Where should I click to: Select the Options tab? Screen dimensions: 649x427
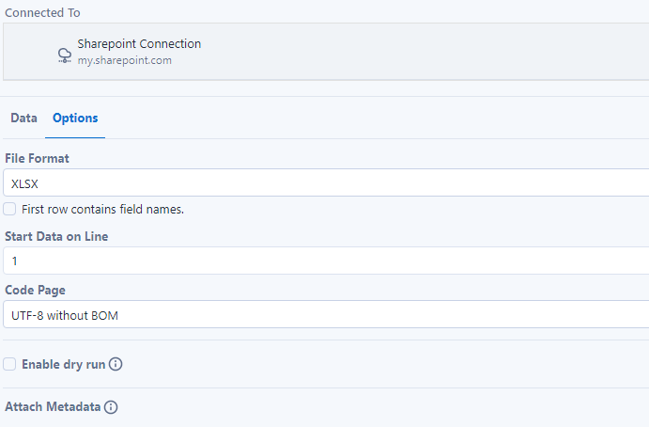click(75, 118)
